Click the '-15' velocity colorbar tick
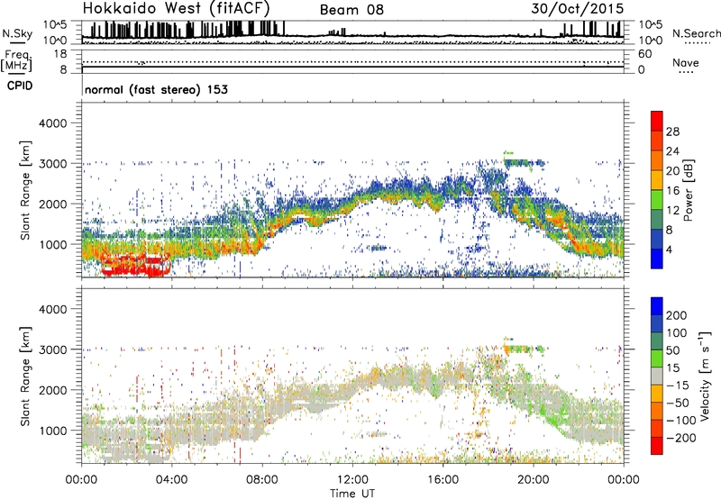 678,385
